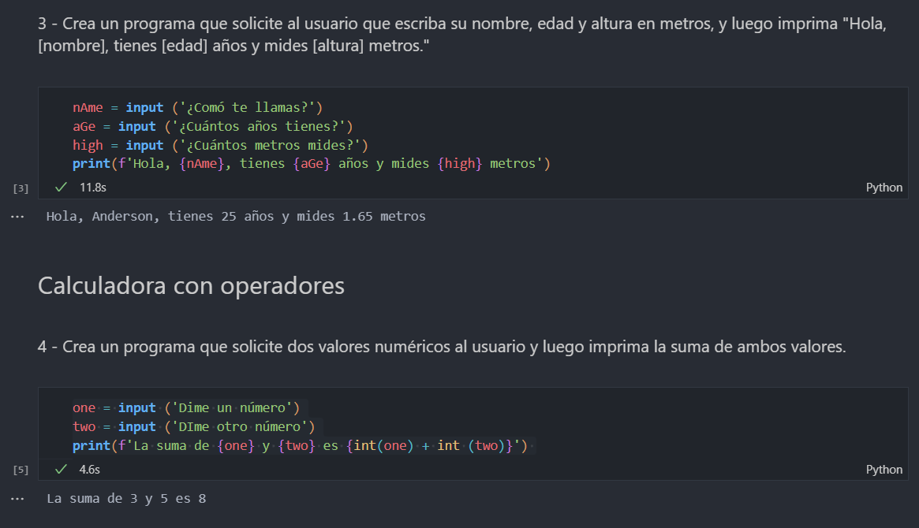Change the Python language mode of cell 5
The image size is (919, 528).
(884, 470)
